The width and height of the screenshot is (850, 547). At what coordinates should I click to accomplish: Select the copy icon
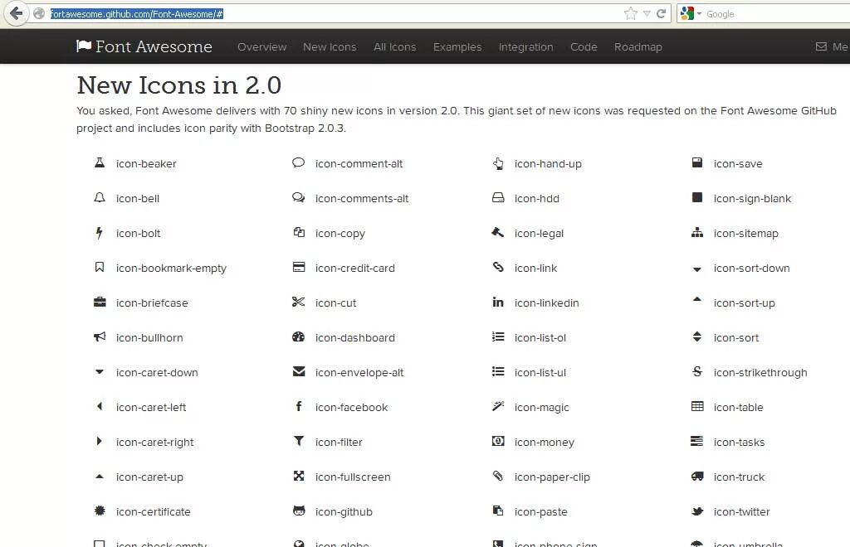299,232
